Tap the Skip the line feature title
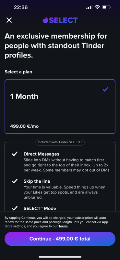Screen dimensions: 120x260 pyautogui.click(x=37, y=181)
